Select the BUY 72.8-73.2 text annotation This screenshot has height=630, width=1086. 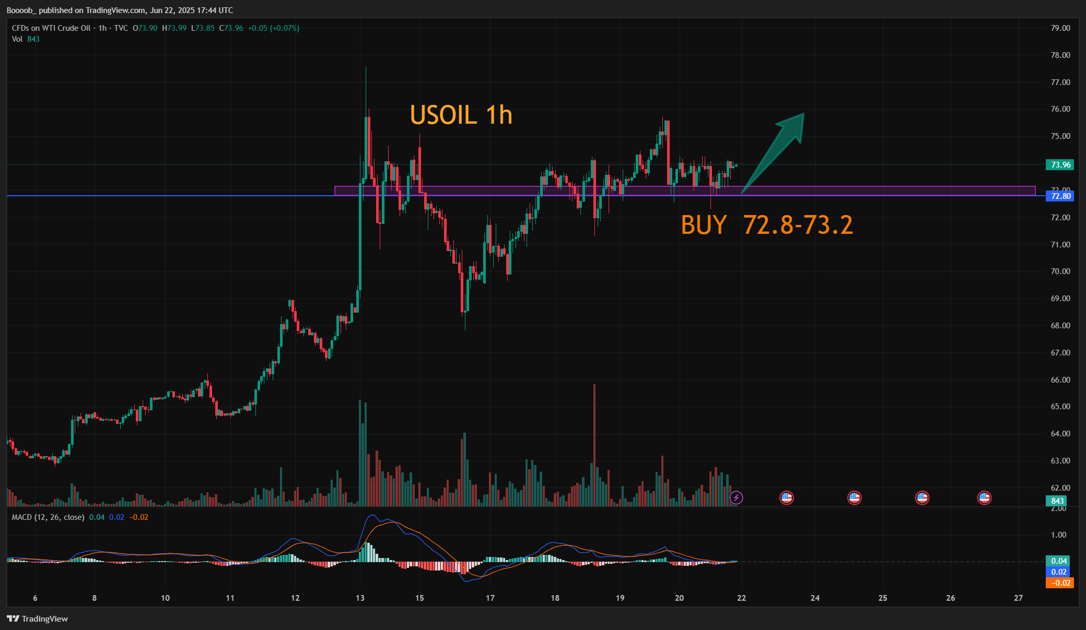tap(767, 225)
